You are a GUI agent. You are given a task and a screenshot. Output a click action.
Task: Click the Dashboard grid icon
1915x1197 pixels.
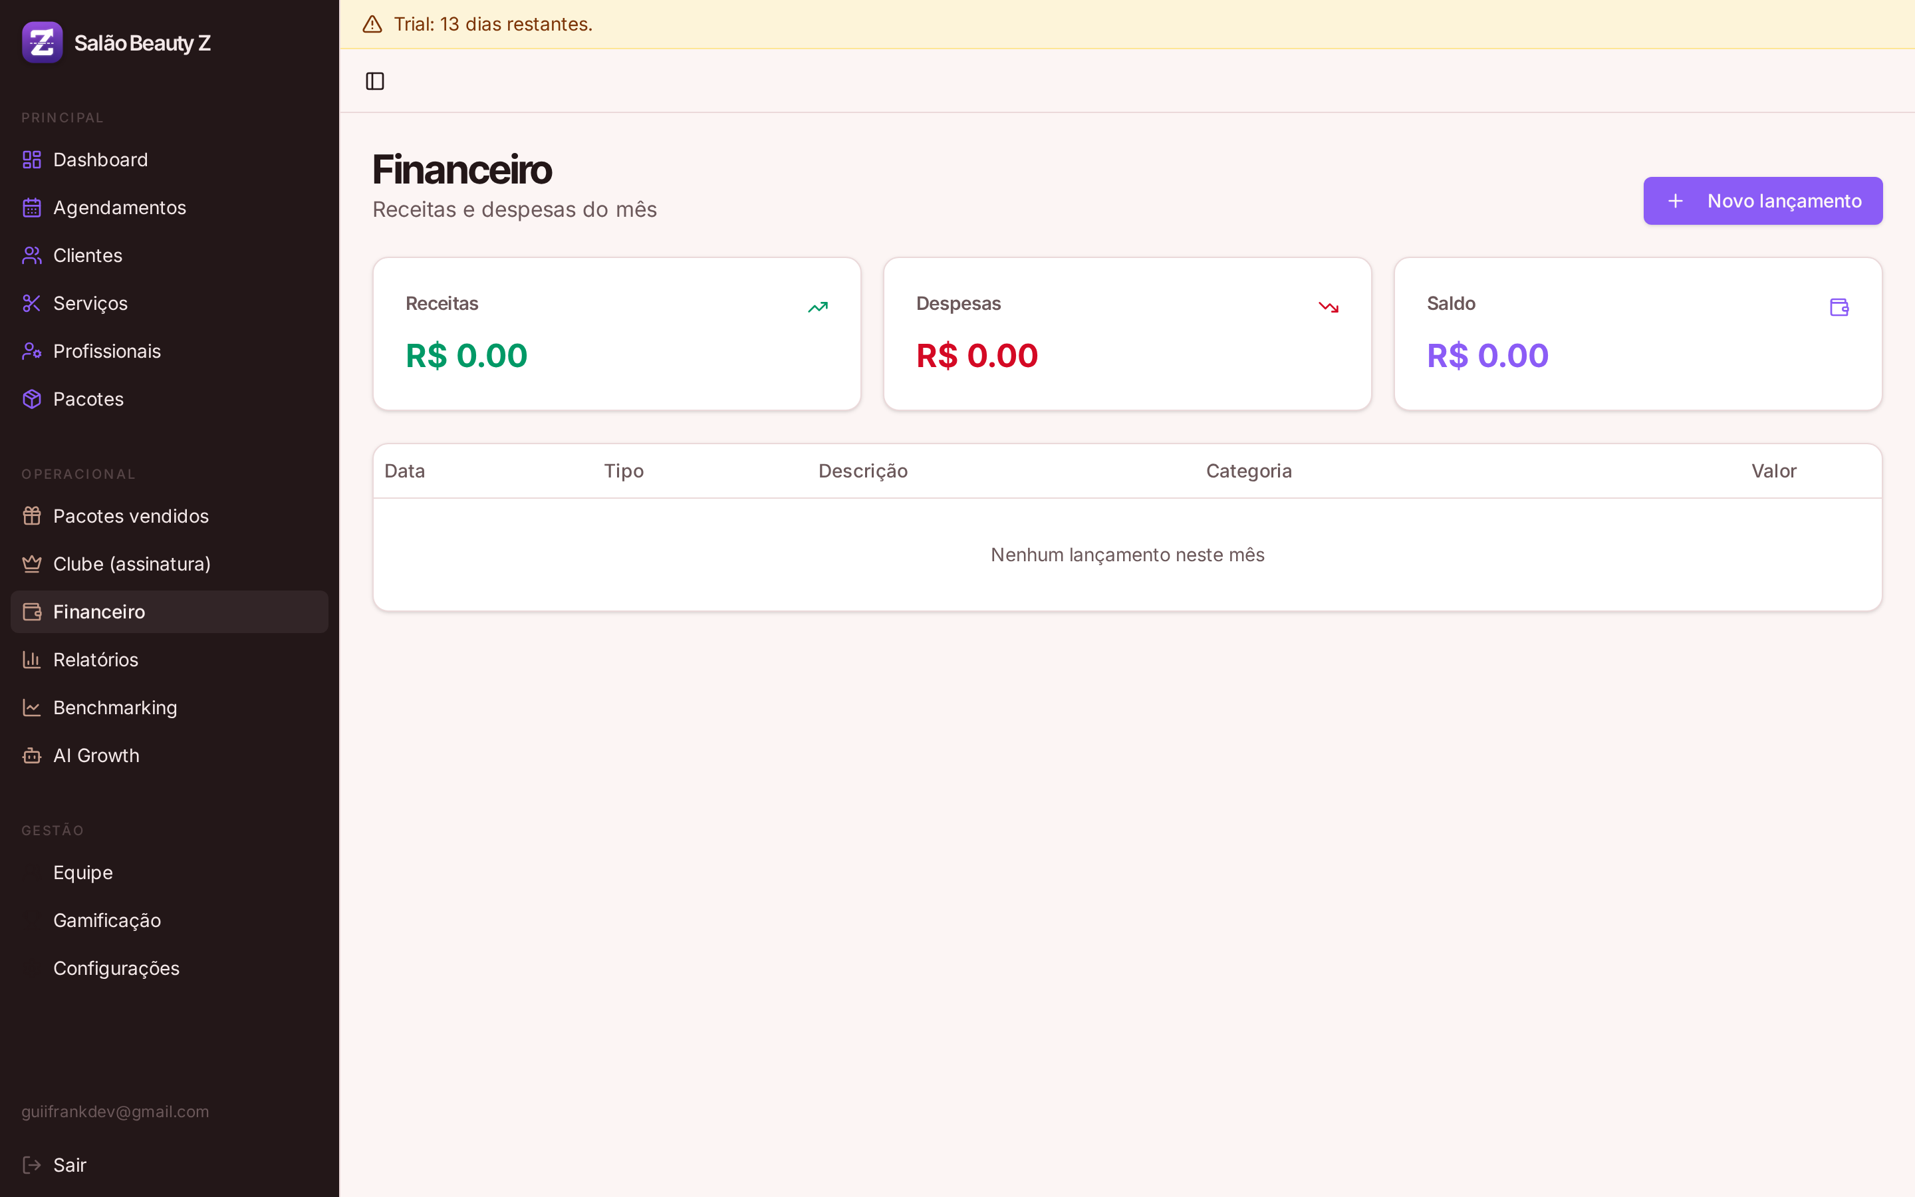click(32, 160)
